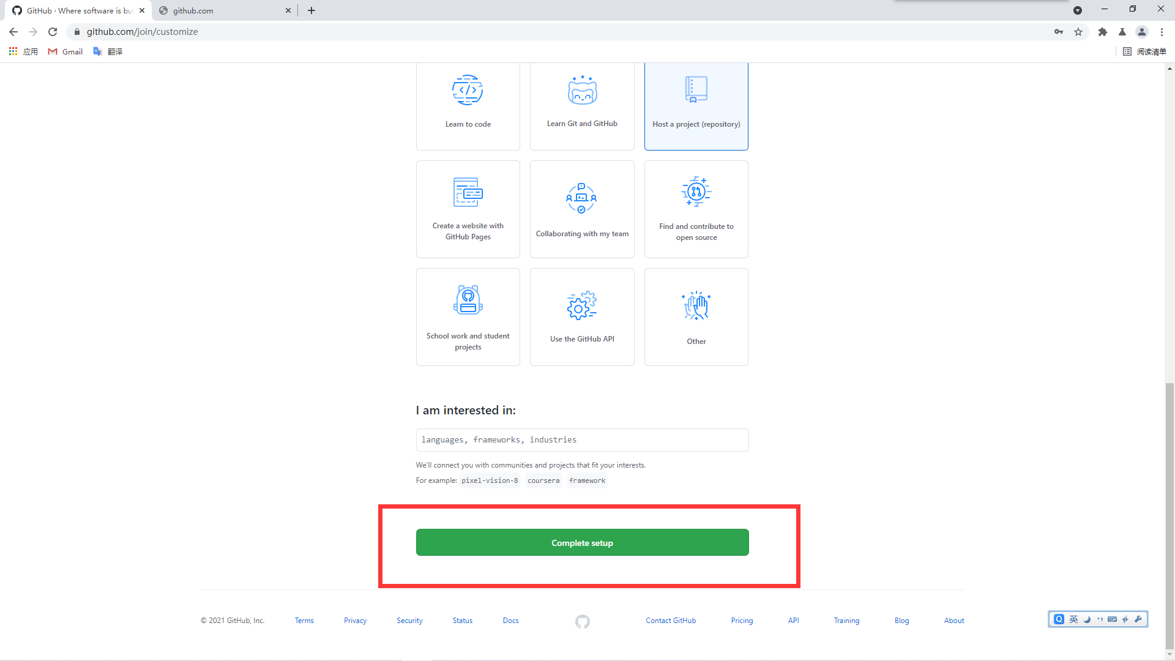This screenshot has width=1175, height=661.
Task: Open the IME soft keyboard icon
Action: (1113, 619)
